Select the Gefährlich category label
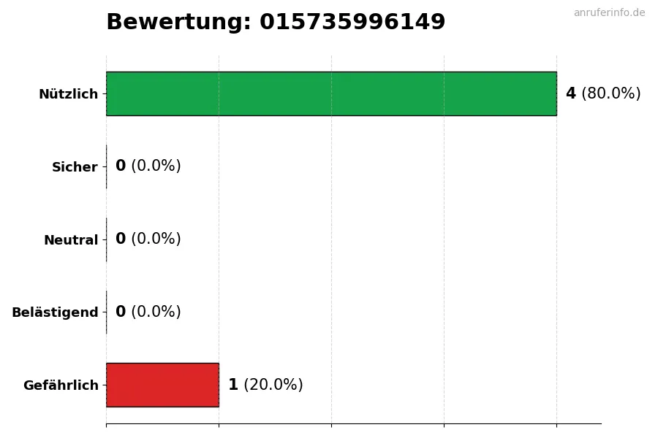 [x=61, y=385]
